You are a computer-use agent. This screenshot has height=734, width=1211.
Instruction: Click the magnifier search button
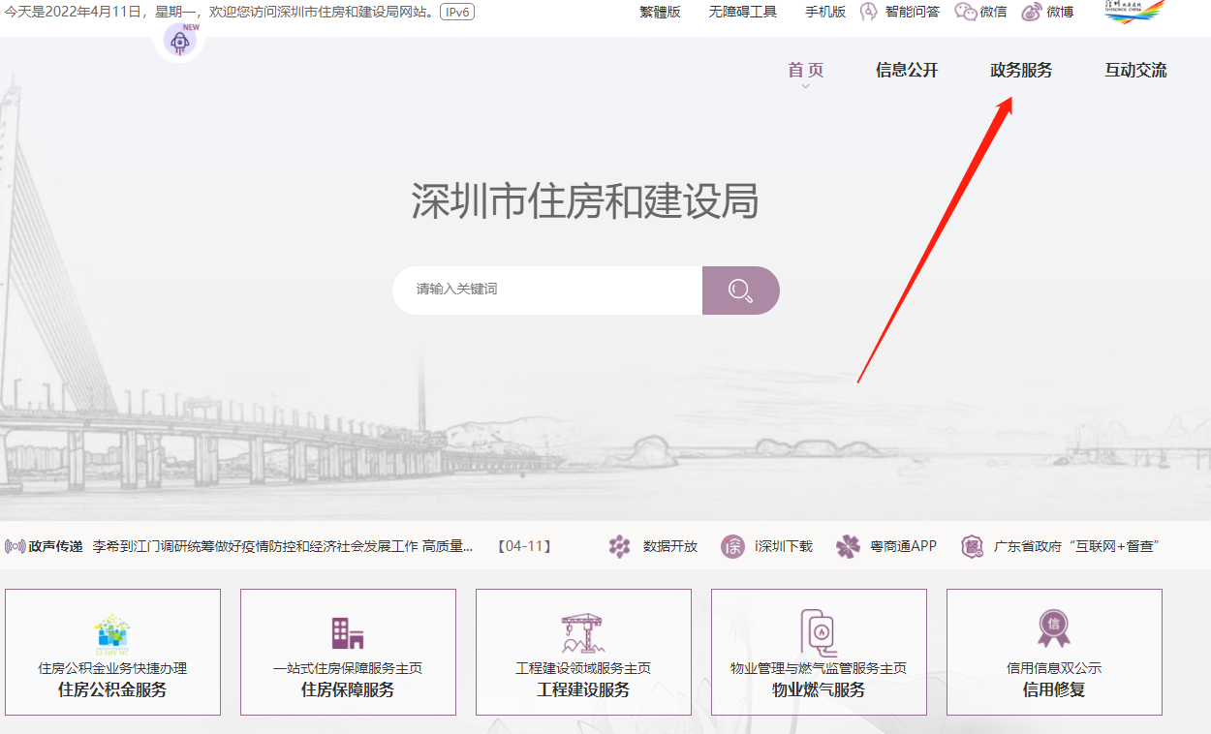(x=741, y=291)
